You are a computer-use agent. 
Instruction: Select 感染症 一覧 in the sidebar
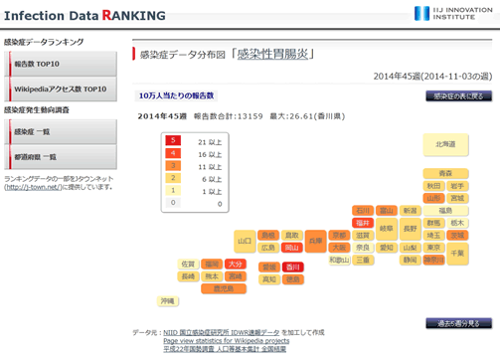[61, 132]
